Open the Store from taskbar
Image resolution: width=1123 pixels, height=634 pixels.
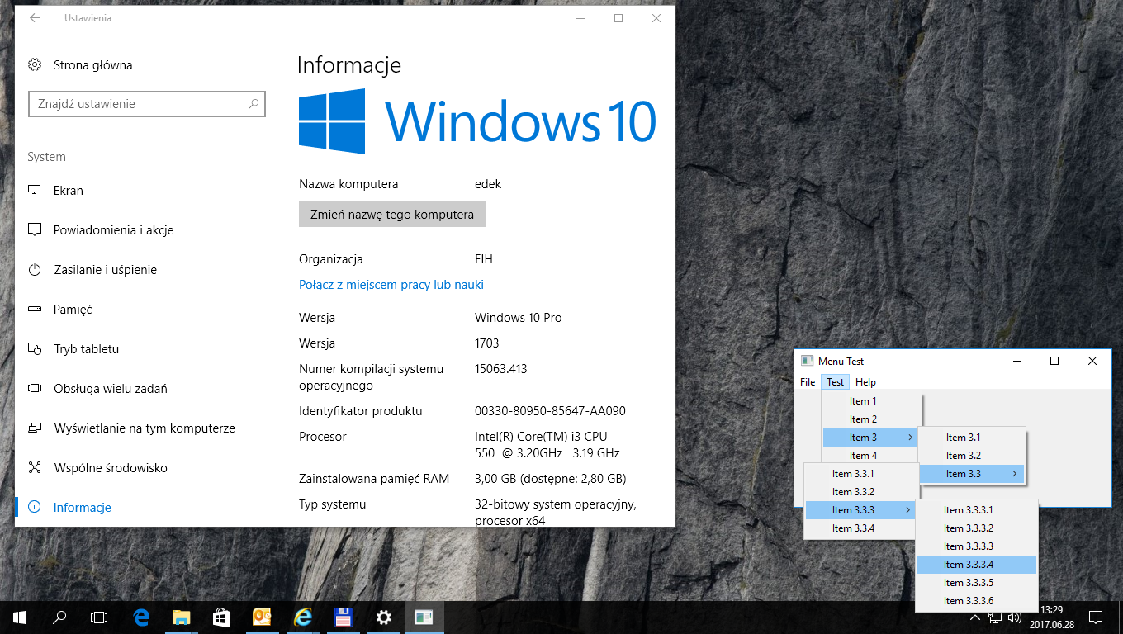click(221, 617)
